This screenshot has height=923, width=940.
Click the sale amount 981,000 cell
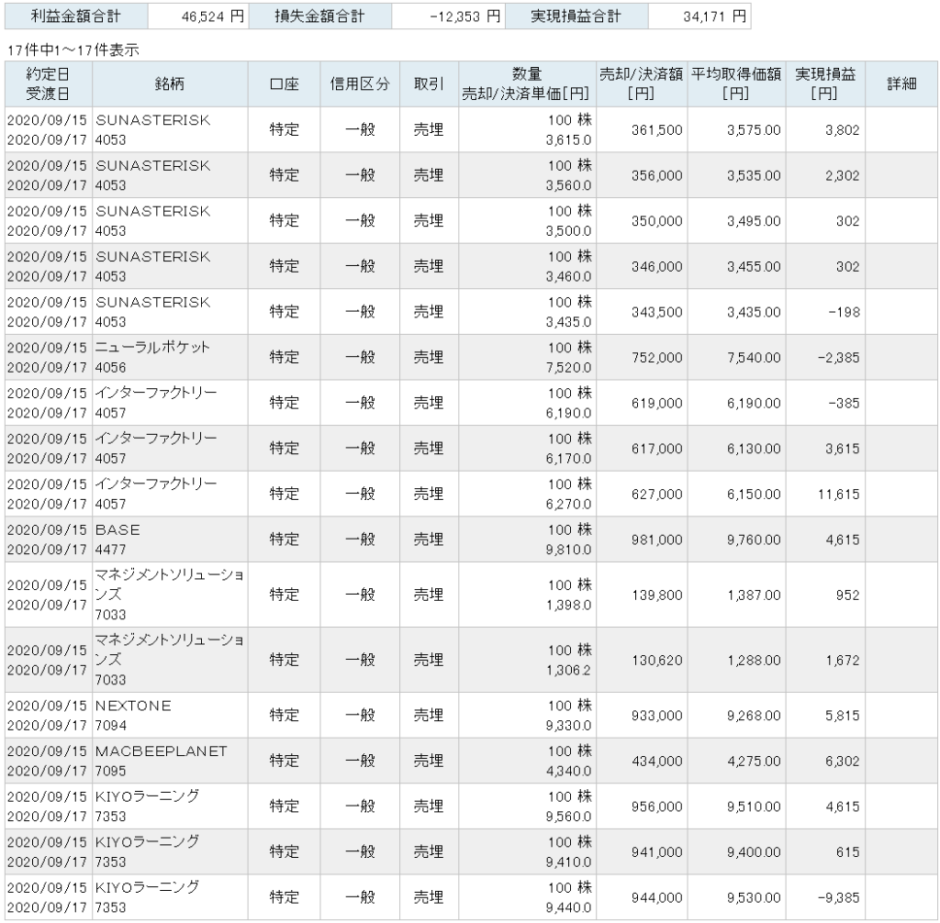(x=642, y=539)
